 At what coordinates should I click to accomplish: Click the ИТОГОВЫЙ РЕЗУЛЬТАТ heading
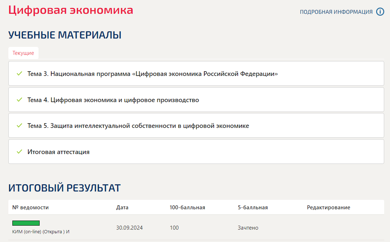[x=64, y=188]
